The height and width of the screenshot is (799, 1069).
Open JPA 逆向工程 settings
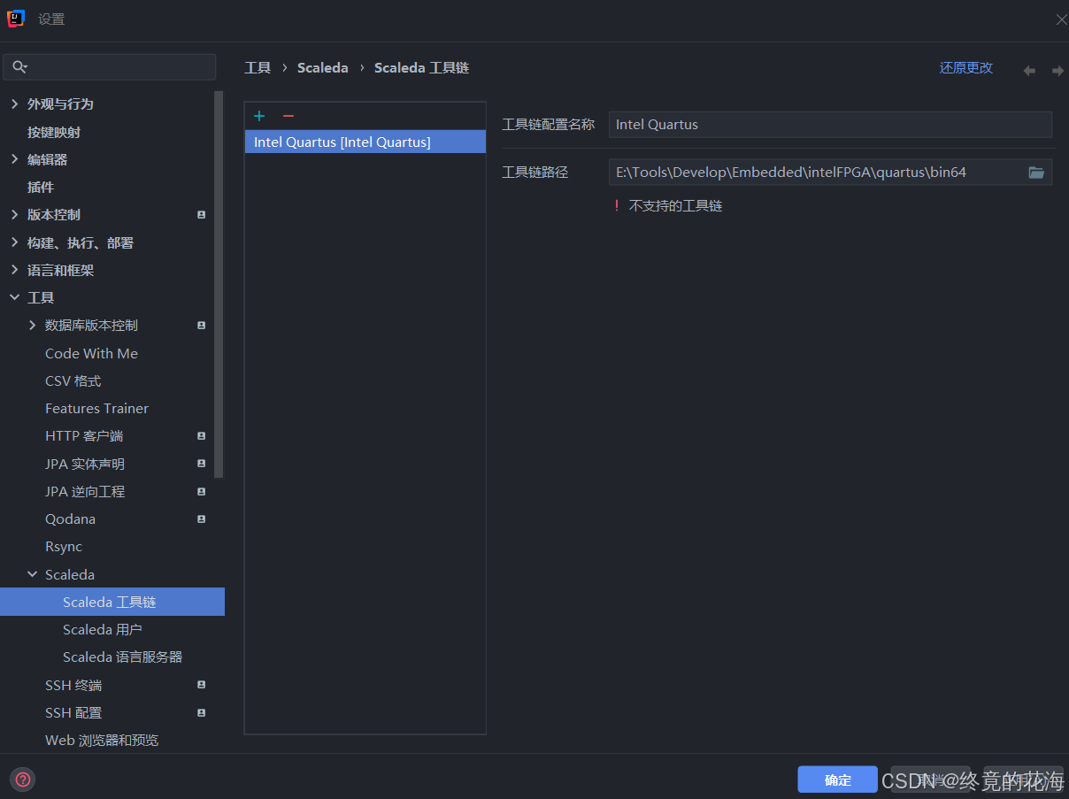(x=85, y=491)
